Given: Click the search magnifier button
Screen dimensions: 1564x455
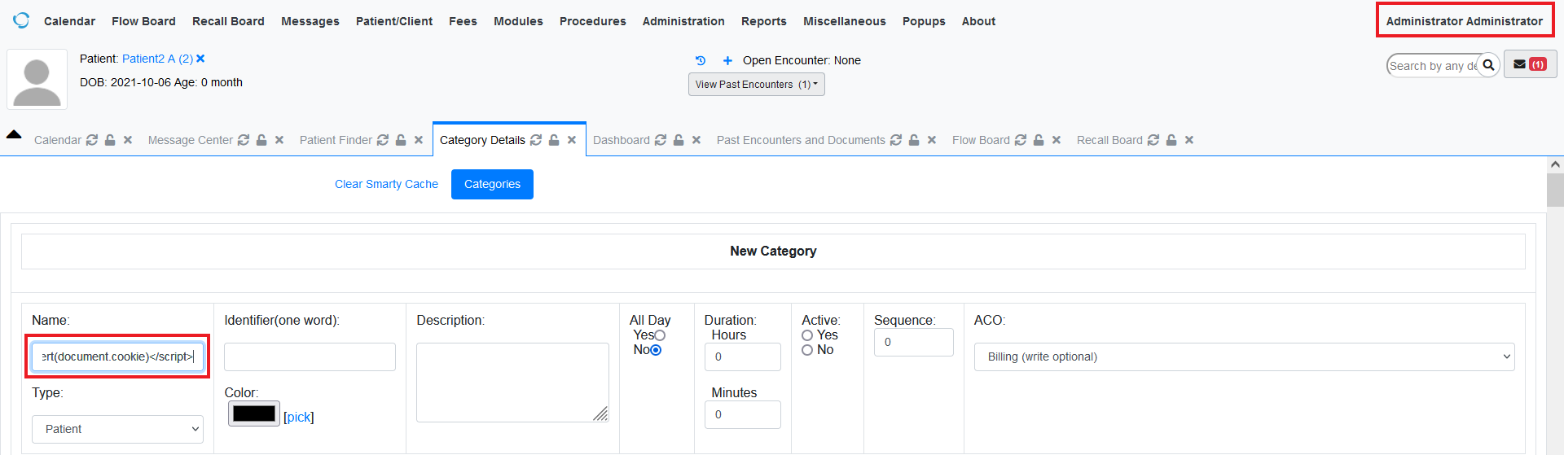Looking at the screenshot, I should pyautogui.click(x=1488, y=65).
